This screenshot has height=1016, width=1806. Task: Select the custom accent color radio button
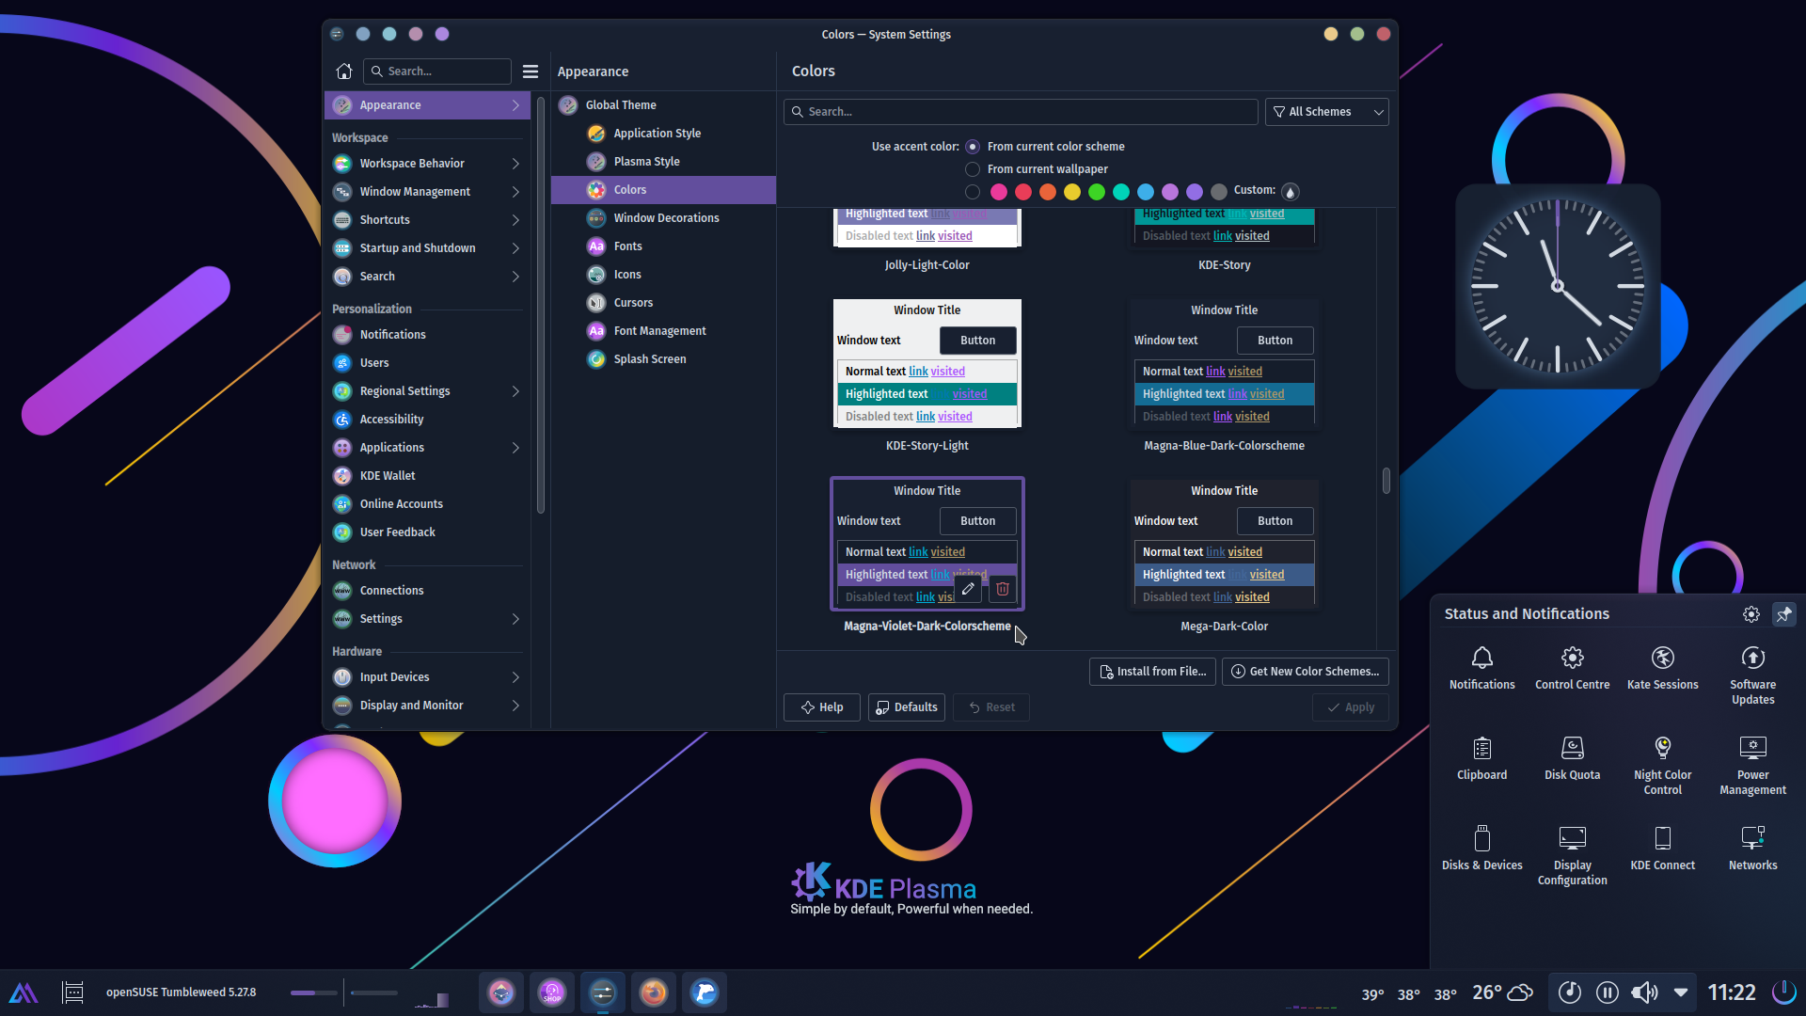(x=973, y=192)
